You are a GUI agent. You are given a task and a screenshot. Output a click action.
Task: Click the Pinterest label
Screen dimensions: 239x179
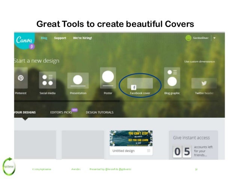pos(21,93)
